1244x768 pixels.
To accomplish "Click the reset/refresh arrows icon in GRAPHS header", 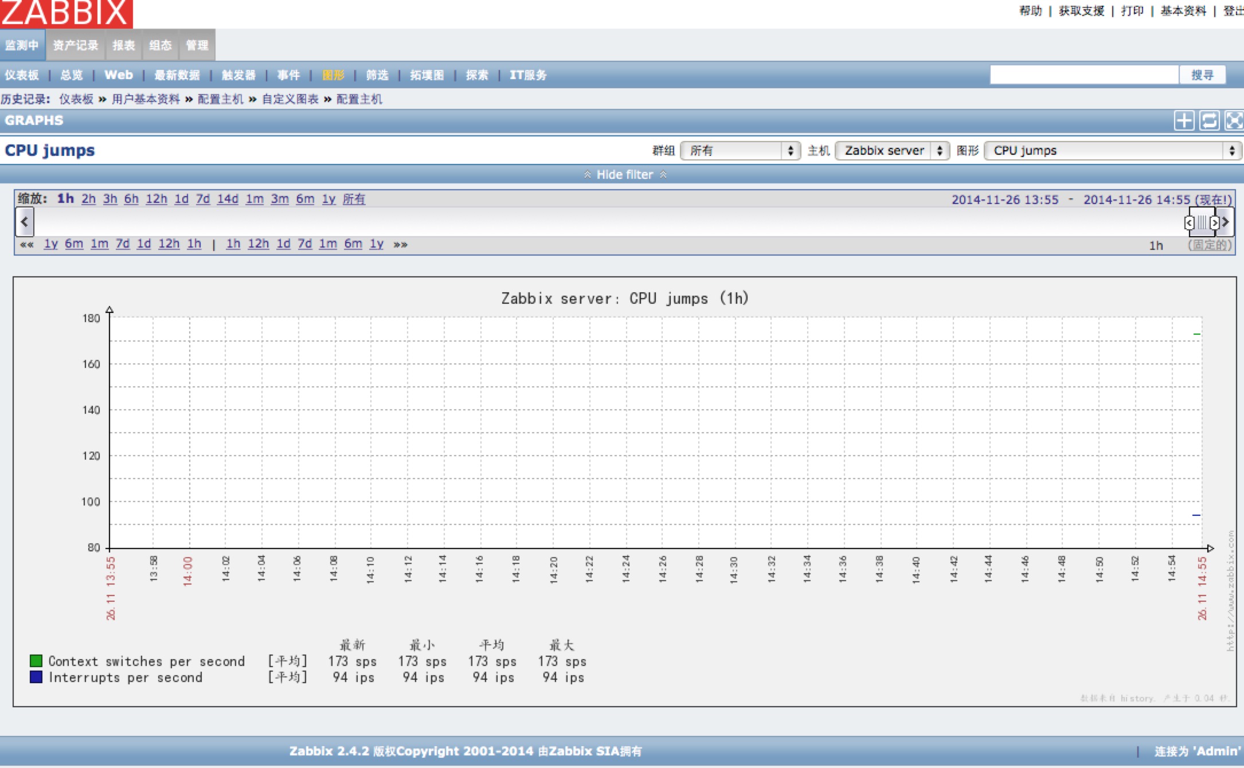I will point(1209,121).
